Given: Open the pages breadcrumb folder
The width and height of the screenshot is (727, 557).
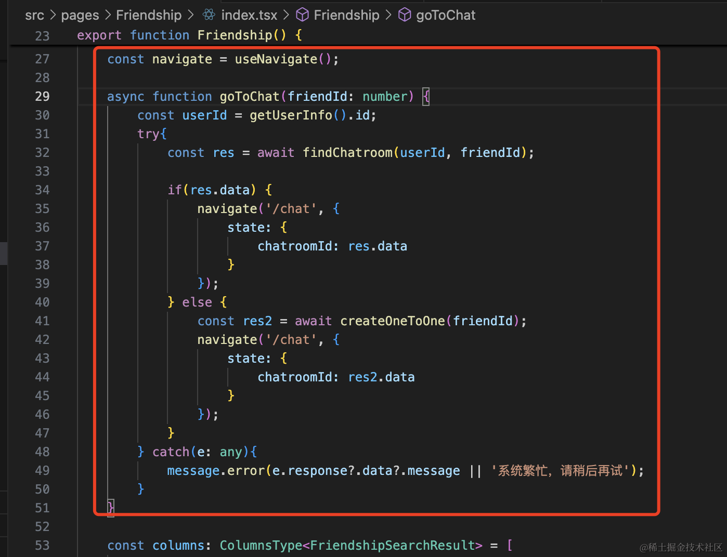Looking at the screenshot, I should pos(80,15).
